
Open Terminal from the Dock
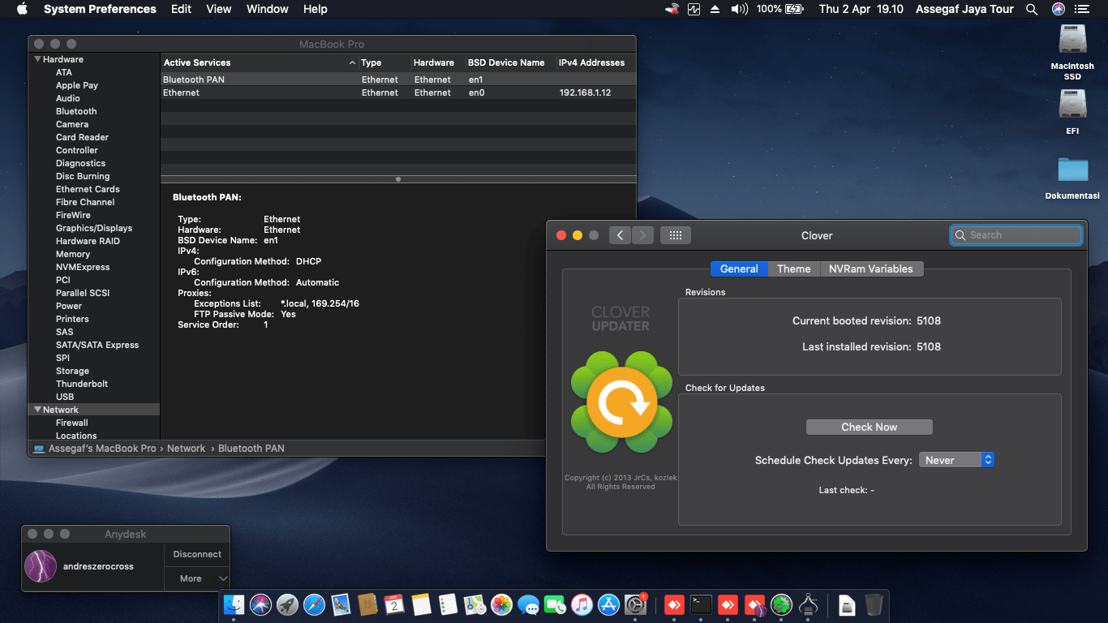click(x=702, y=604)
